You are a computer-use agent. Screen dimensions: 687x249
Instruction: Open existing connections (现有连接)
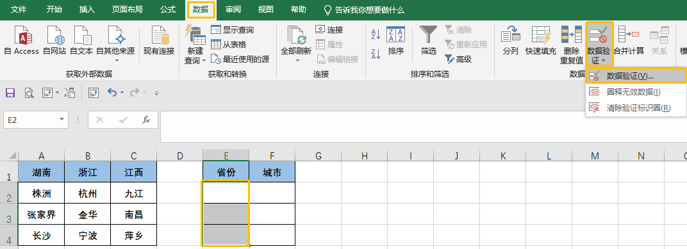point(159,40)
